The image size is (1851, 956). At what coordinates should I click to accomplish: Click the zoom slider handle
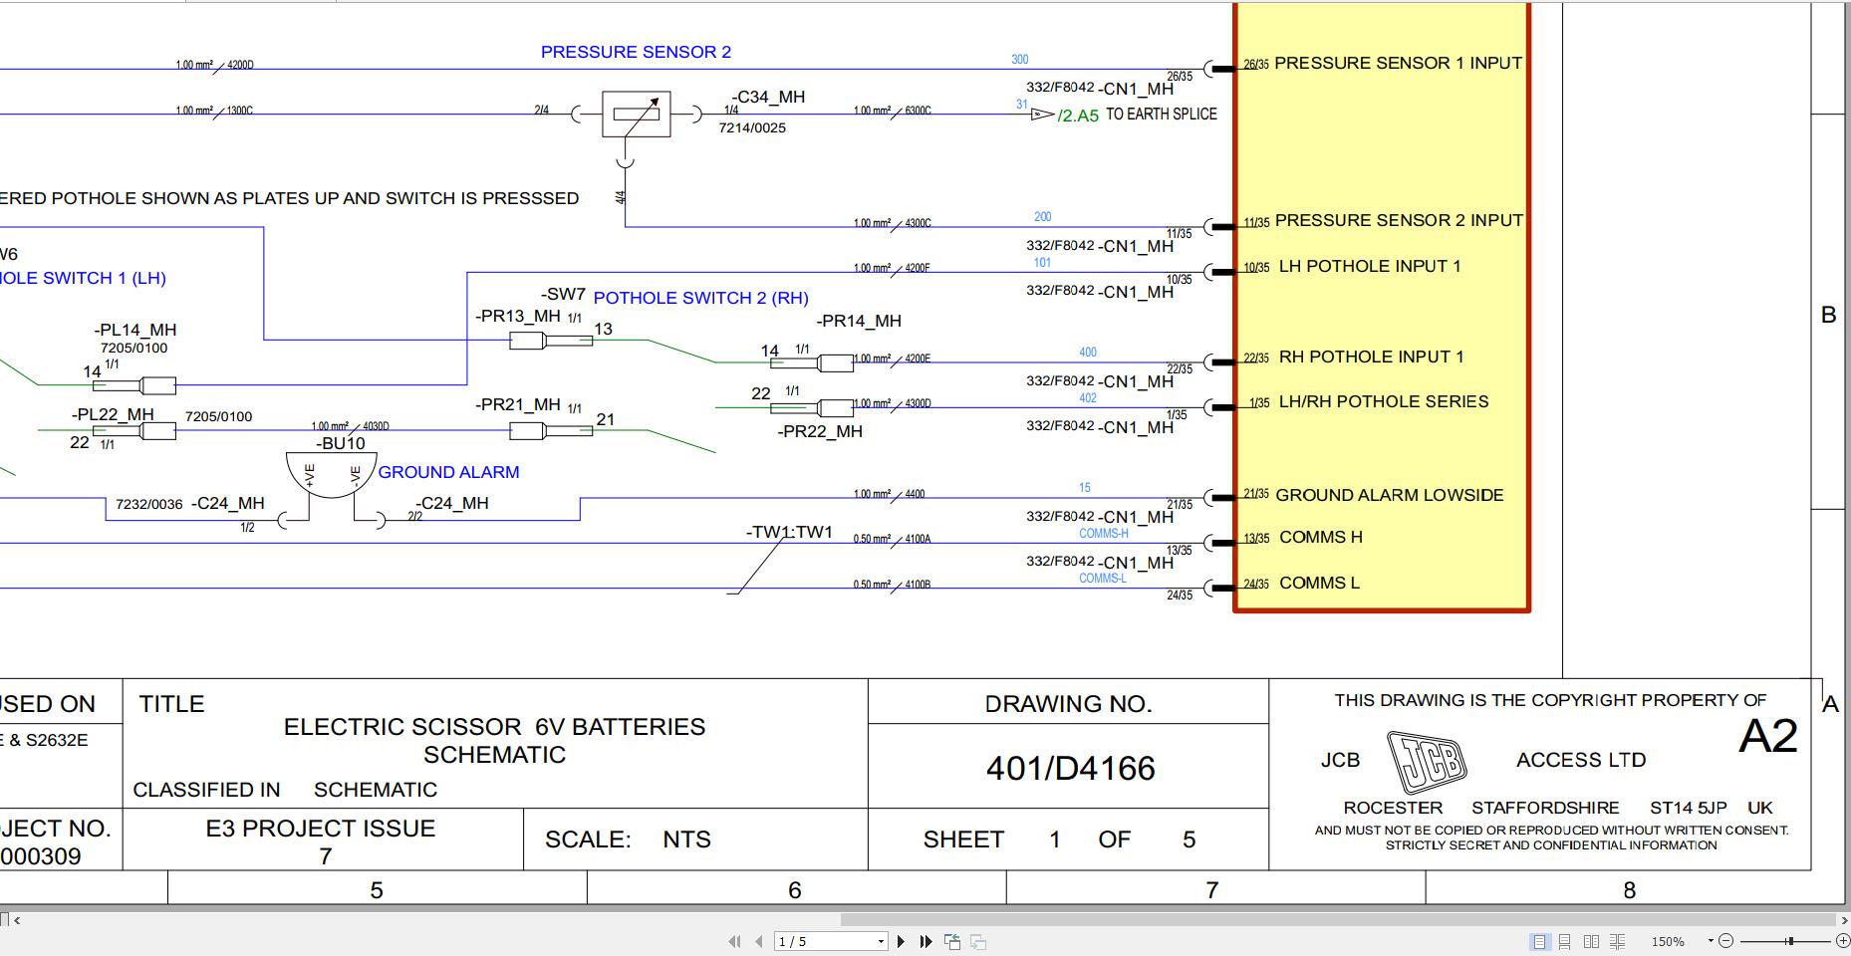[1789, 941]
